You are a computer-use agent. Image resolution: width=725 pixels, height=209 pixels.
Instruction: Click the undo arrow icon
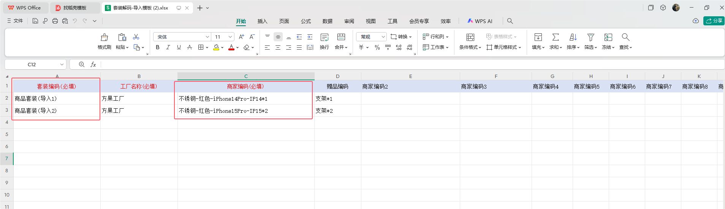75,21
